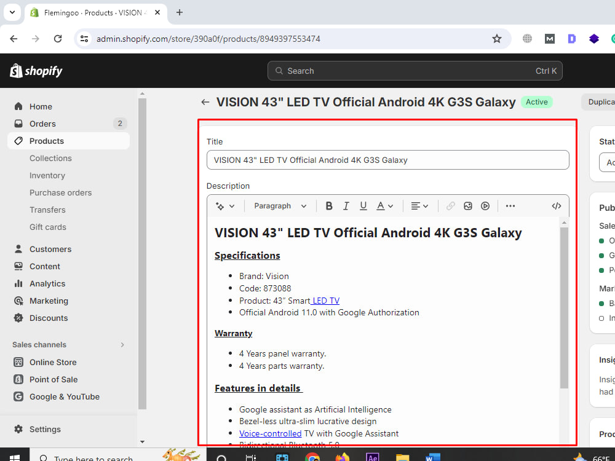Click the globe extension icon
The width and height of the screenshot is (615, 461).
tap(527, 38)
